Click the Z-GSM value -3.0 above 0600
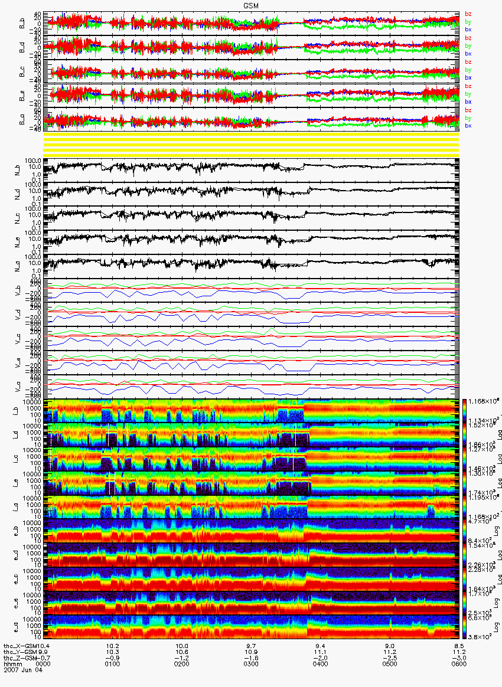This screenshot has width=502, height=687. coord(459,657)
